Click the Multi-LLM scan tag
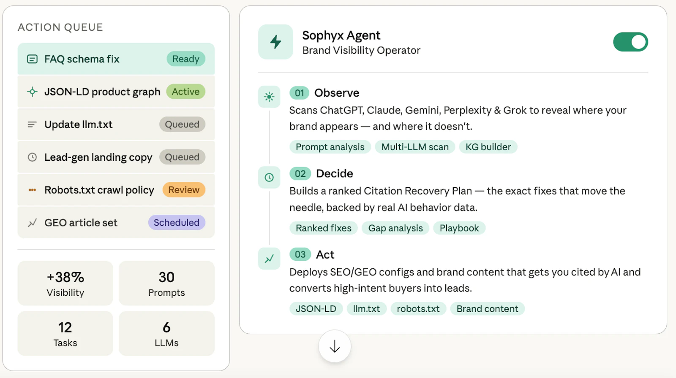 [x=415, y=147]
